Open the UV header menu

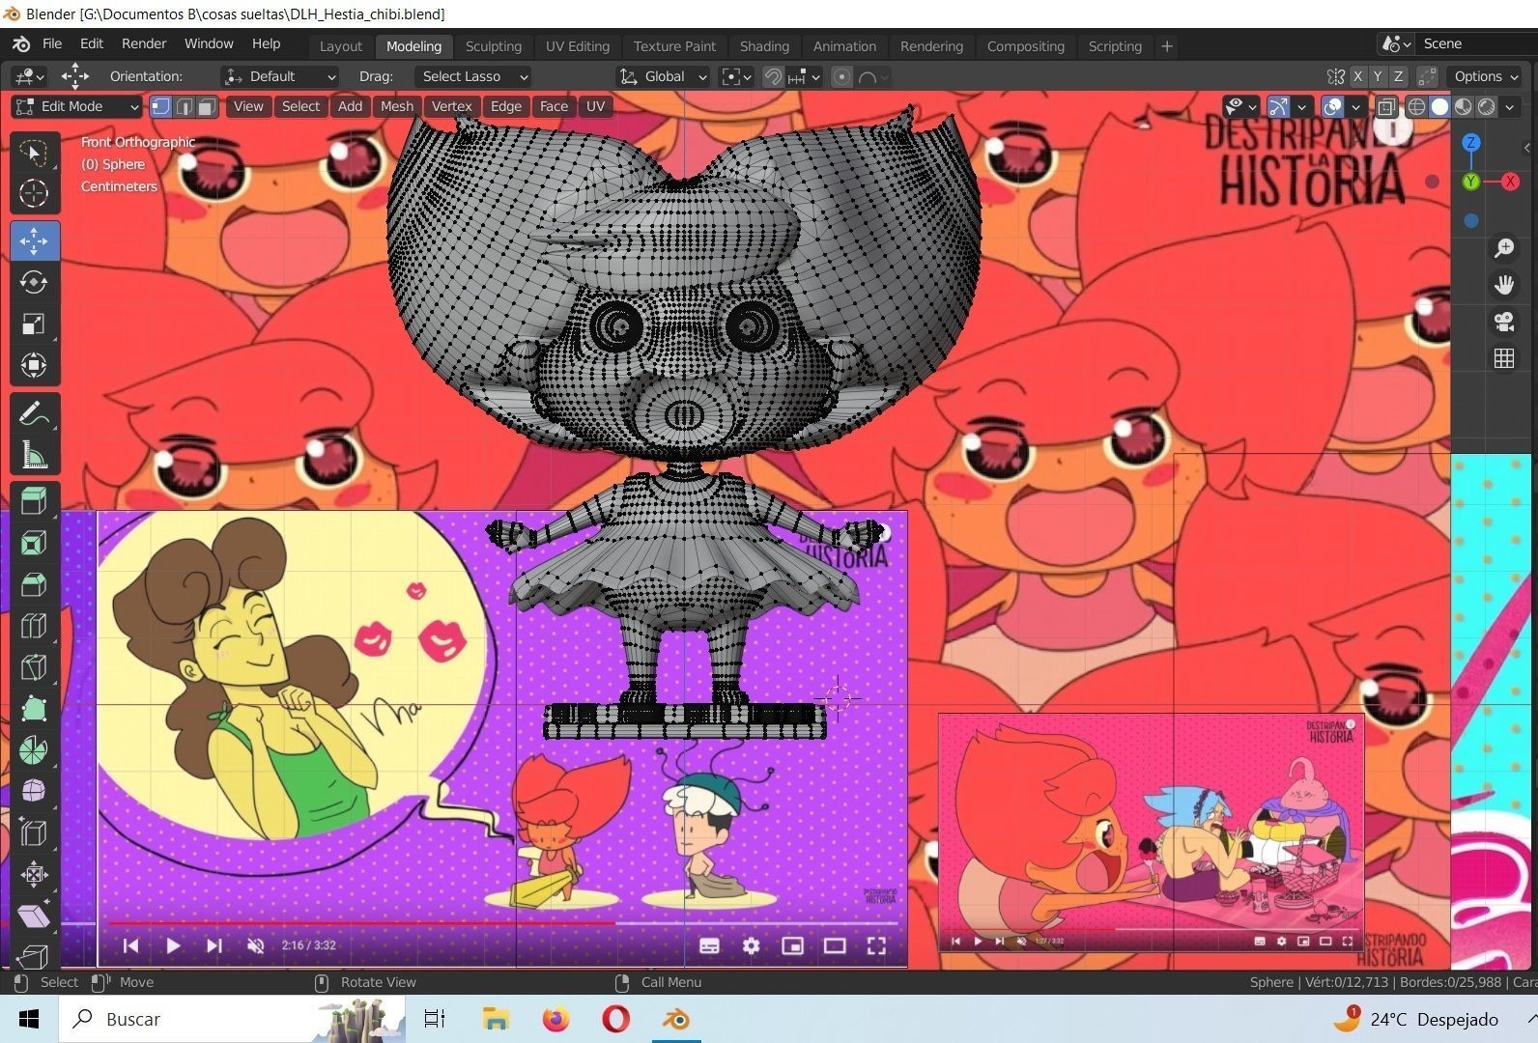click(x=595, y=106)
